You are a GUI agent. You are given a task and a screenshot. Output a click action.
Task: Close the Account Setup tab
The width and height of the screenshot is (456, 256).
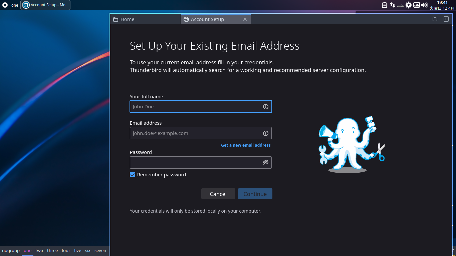coord(245,19)
